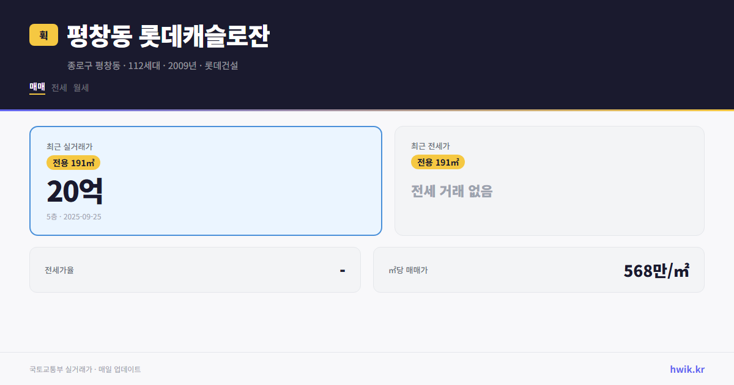Click the 20억 price figure

76,190
